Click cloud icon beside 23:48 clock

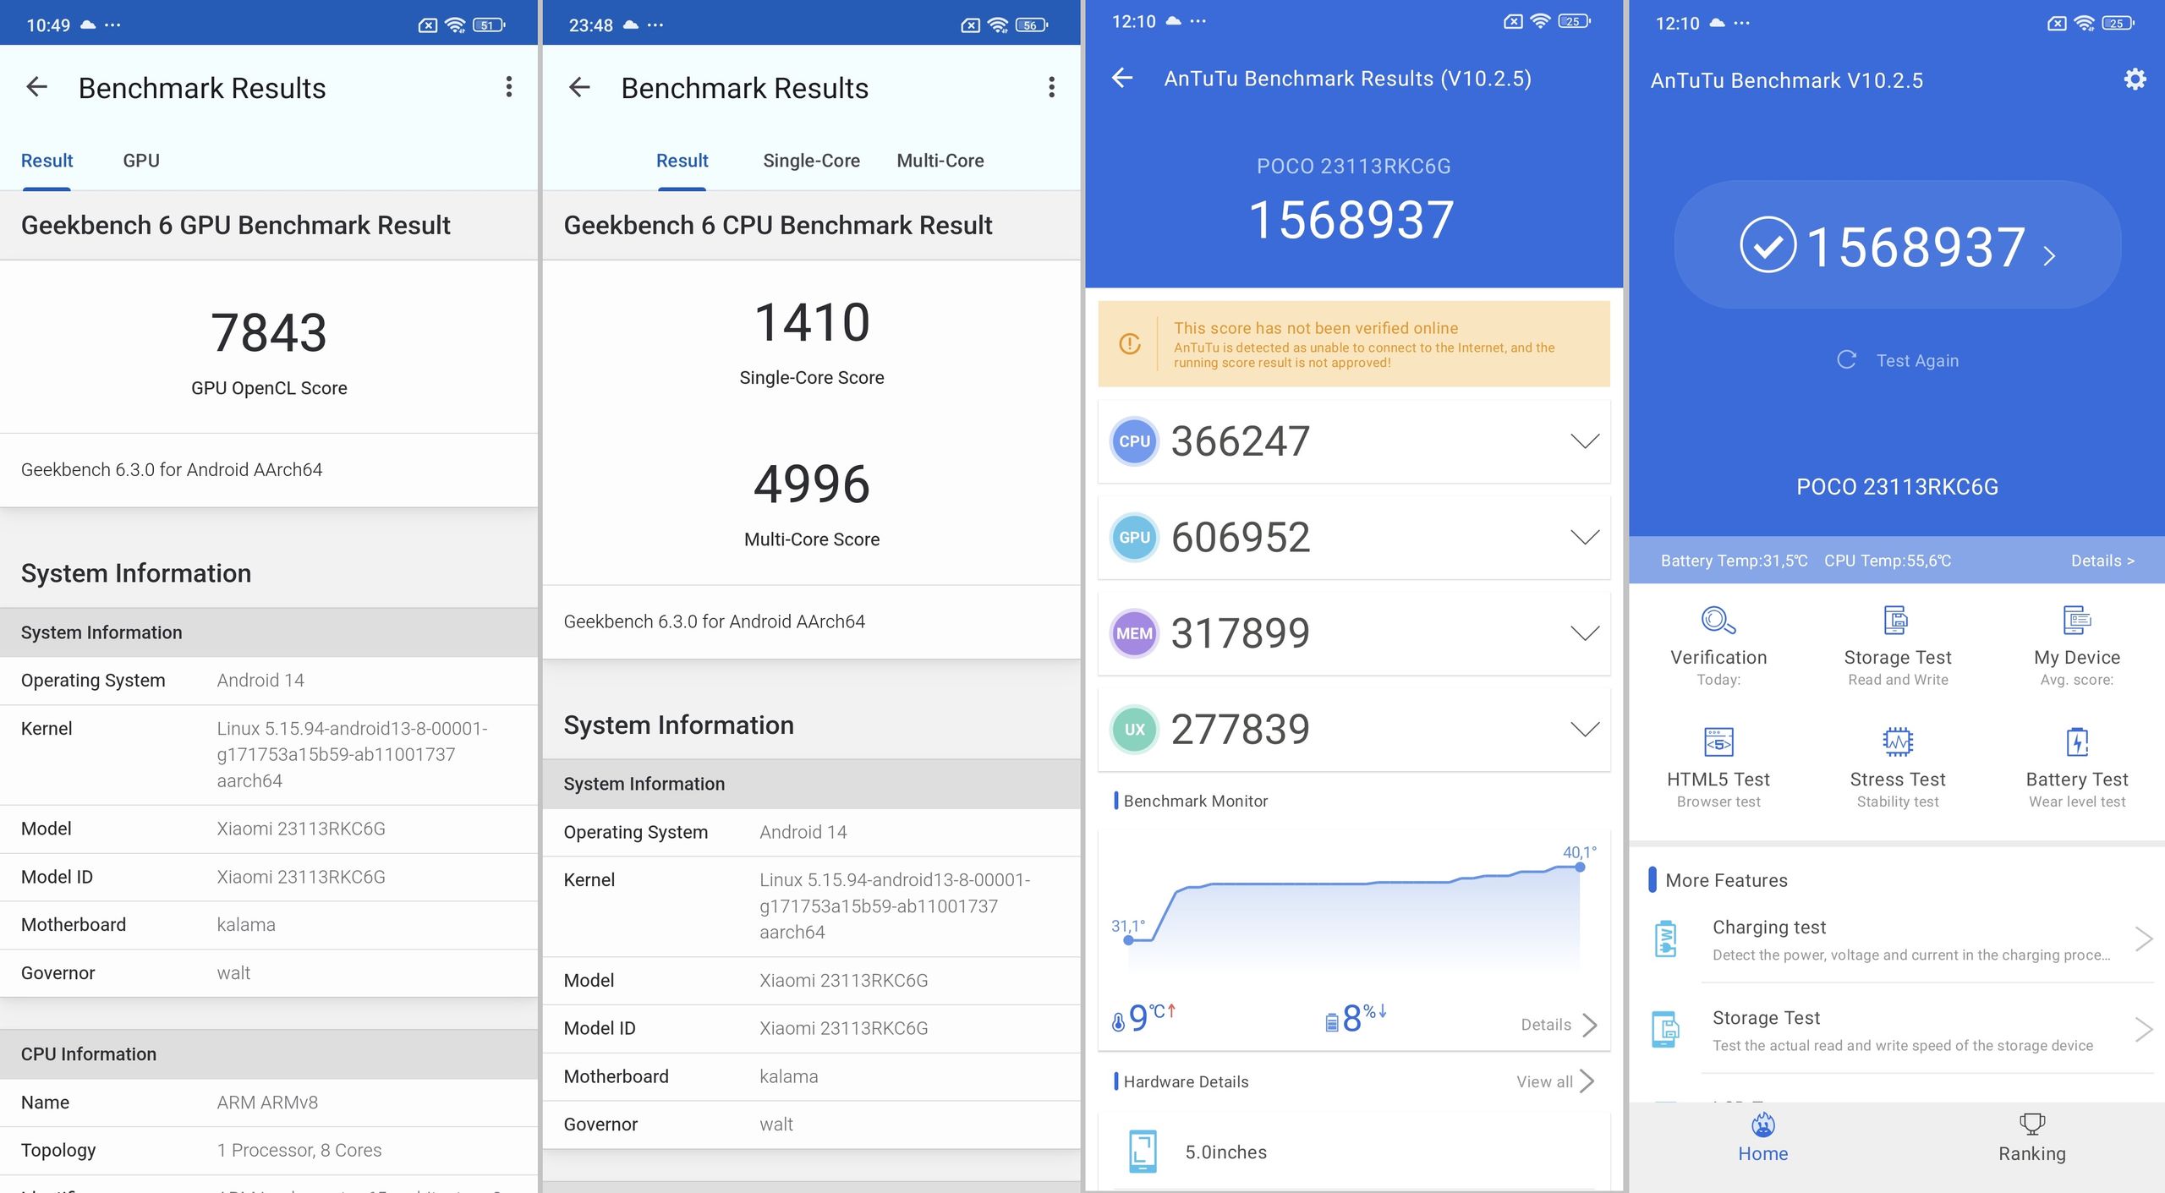point(630,25)
